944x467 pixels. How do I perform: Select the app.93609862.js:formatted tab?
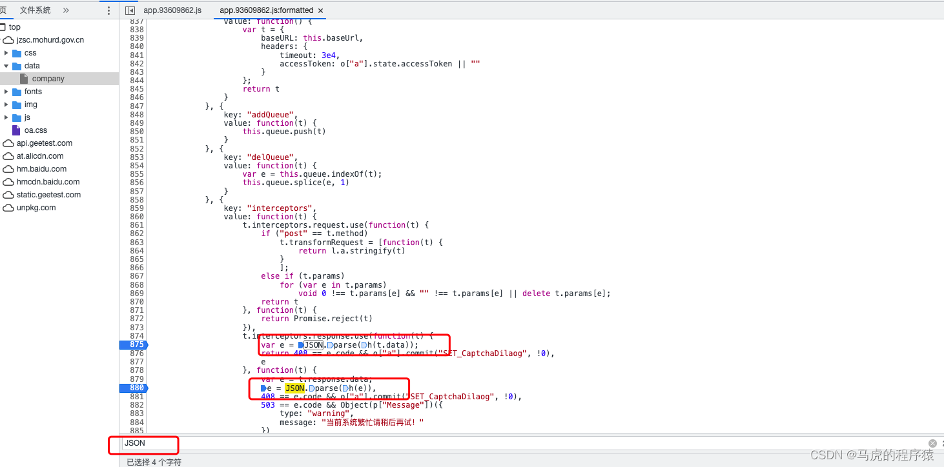(x=266, y=10)
